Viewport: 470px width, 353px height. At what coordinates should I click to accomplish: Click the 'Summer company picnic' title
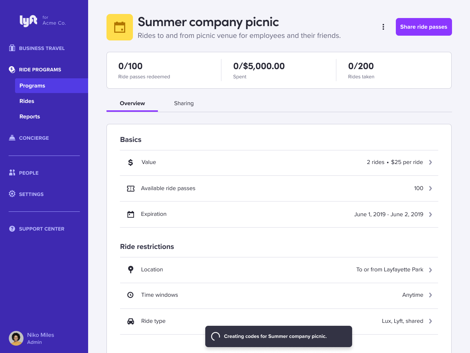point(208,22)
